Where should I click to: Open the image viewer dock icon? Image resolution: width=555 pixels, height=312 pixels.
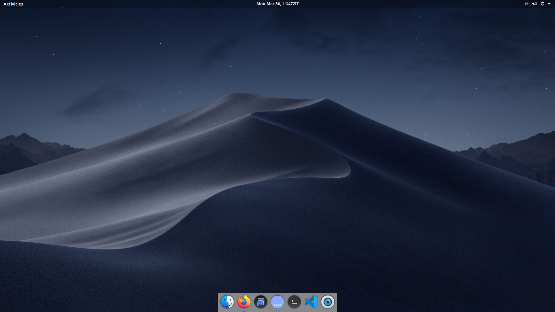click(x=261, y=302)
